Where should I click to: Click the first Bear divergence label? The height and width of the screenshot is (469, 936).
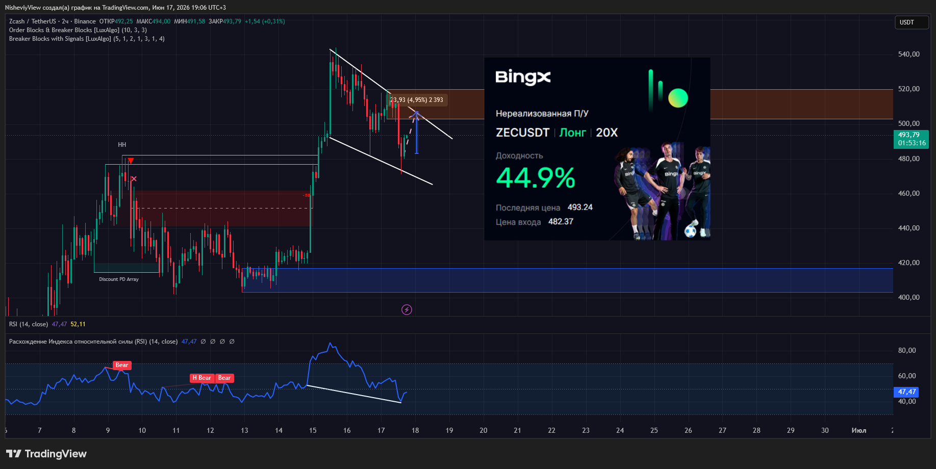(122, 365)
